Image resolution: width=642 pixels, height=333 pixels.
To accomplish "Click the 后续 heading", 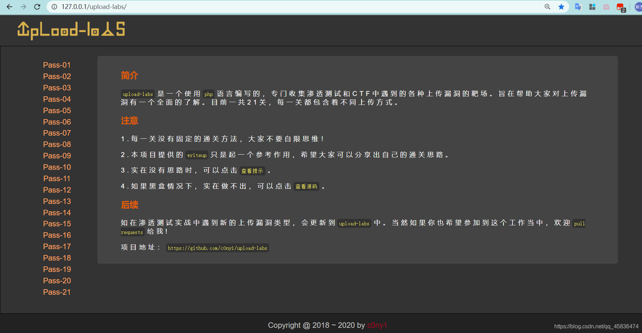I will [x=129, y=205].
